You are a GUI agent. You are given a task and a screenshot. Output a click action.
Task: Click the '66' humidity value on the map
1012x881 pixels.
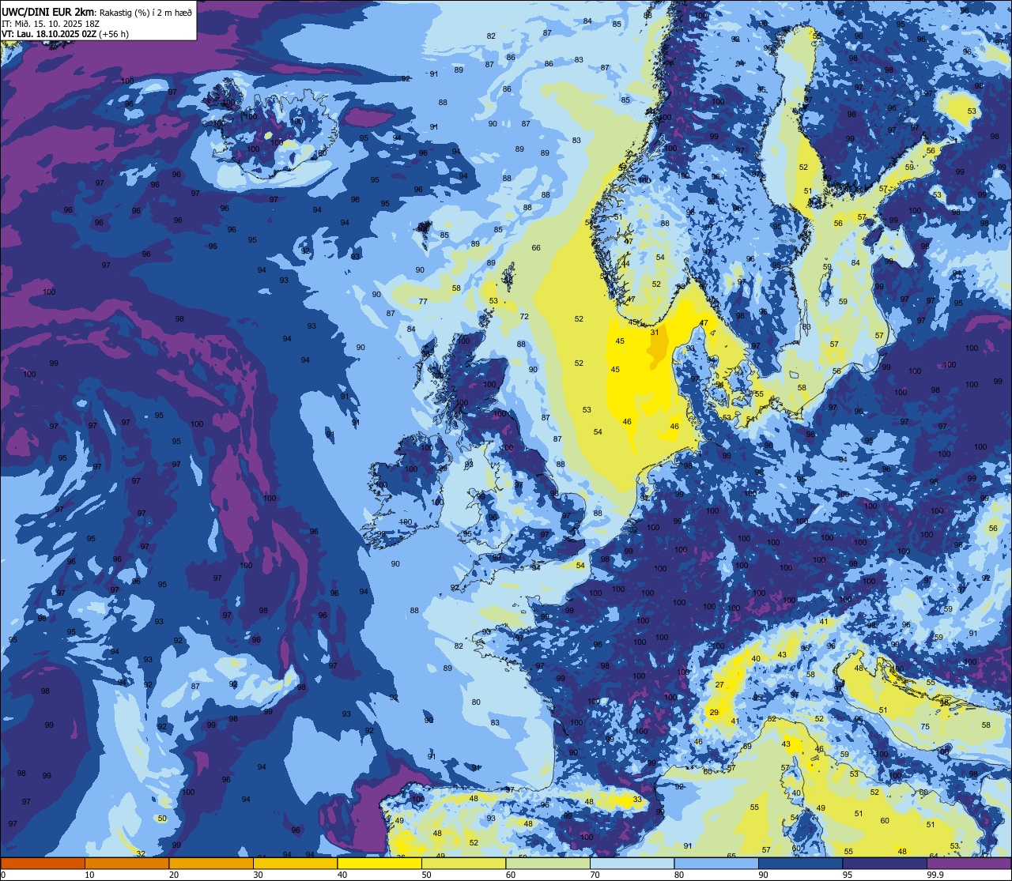(536, 248)
